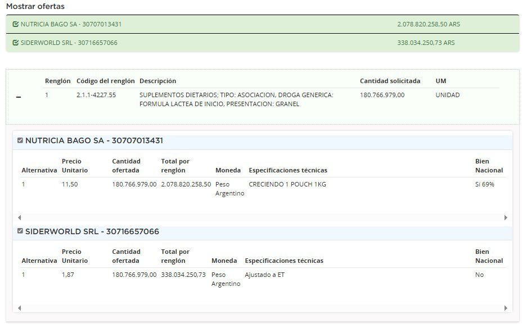Click the horizontal scrollbar track under NUTRICIA table
The width and height of the screenshot is (527, 328).
click(x=262, y=217)
